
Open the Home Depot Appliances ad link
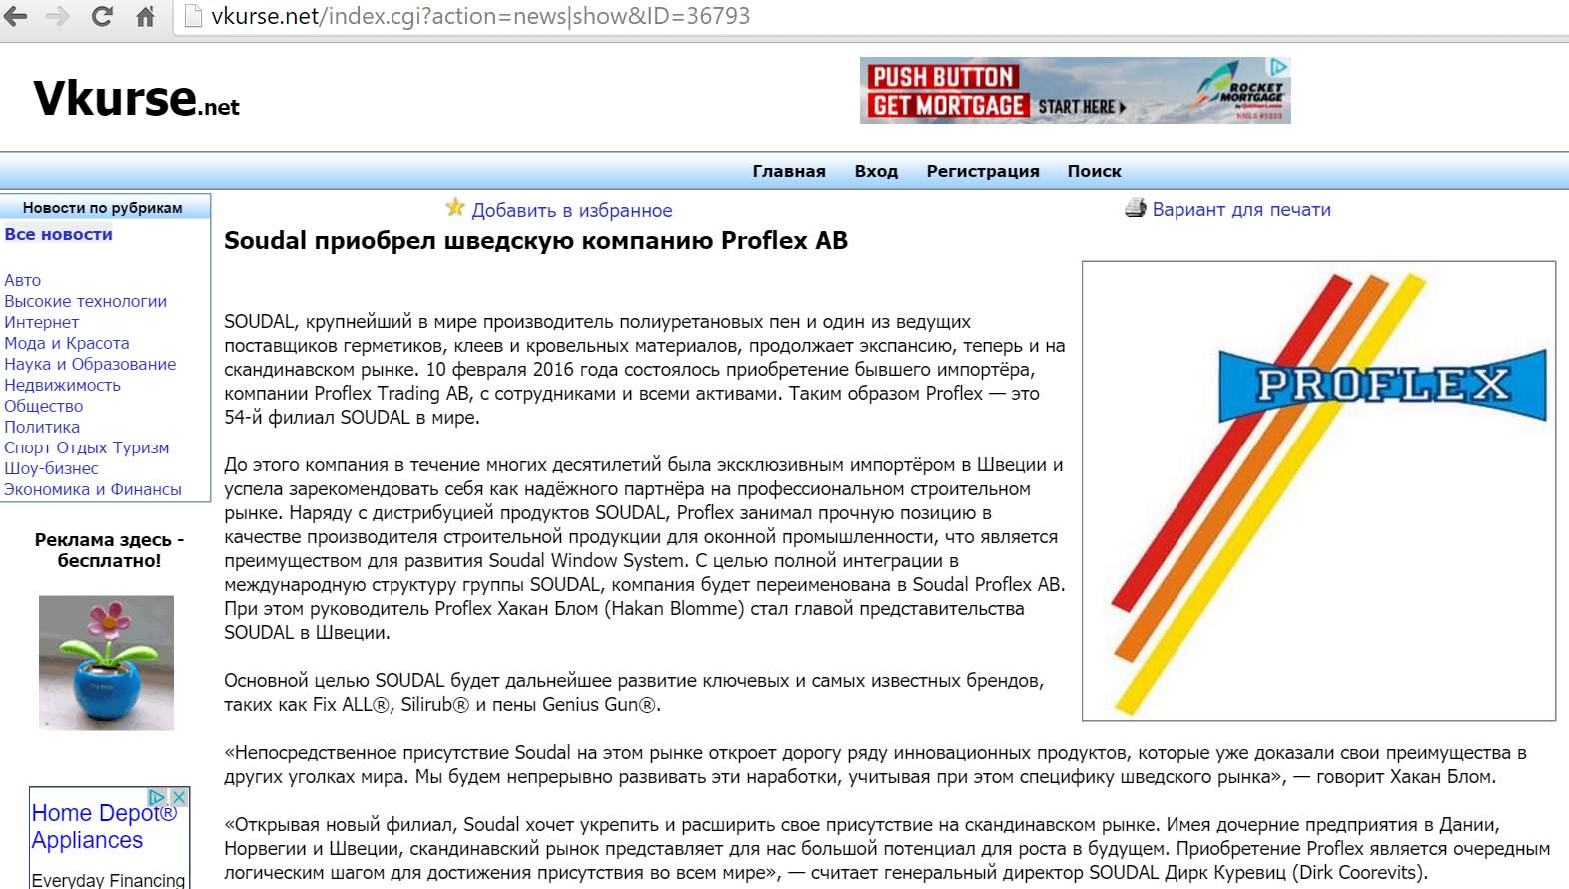coord(104,826)
